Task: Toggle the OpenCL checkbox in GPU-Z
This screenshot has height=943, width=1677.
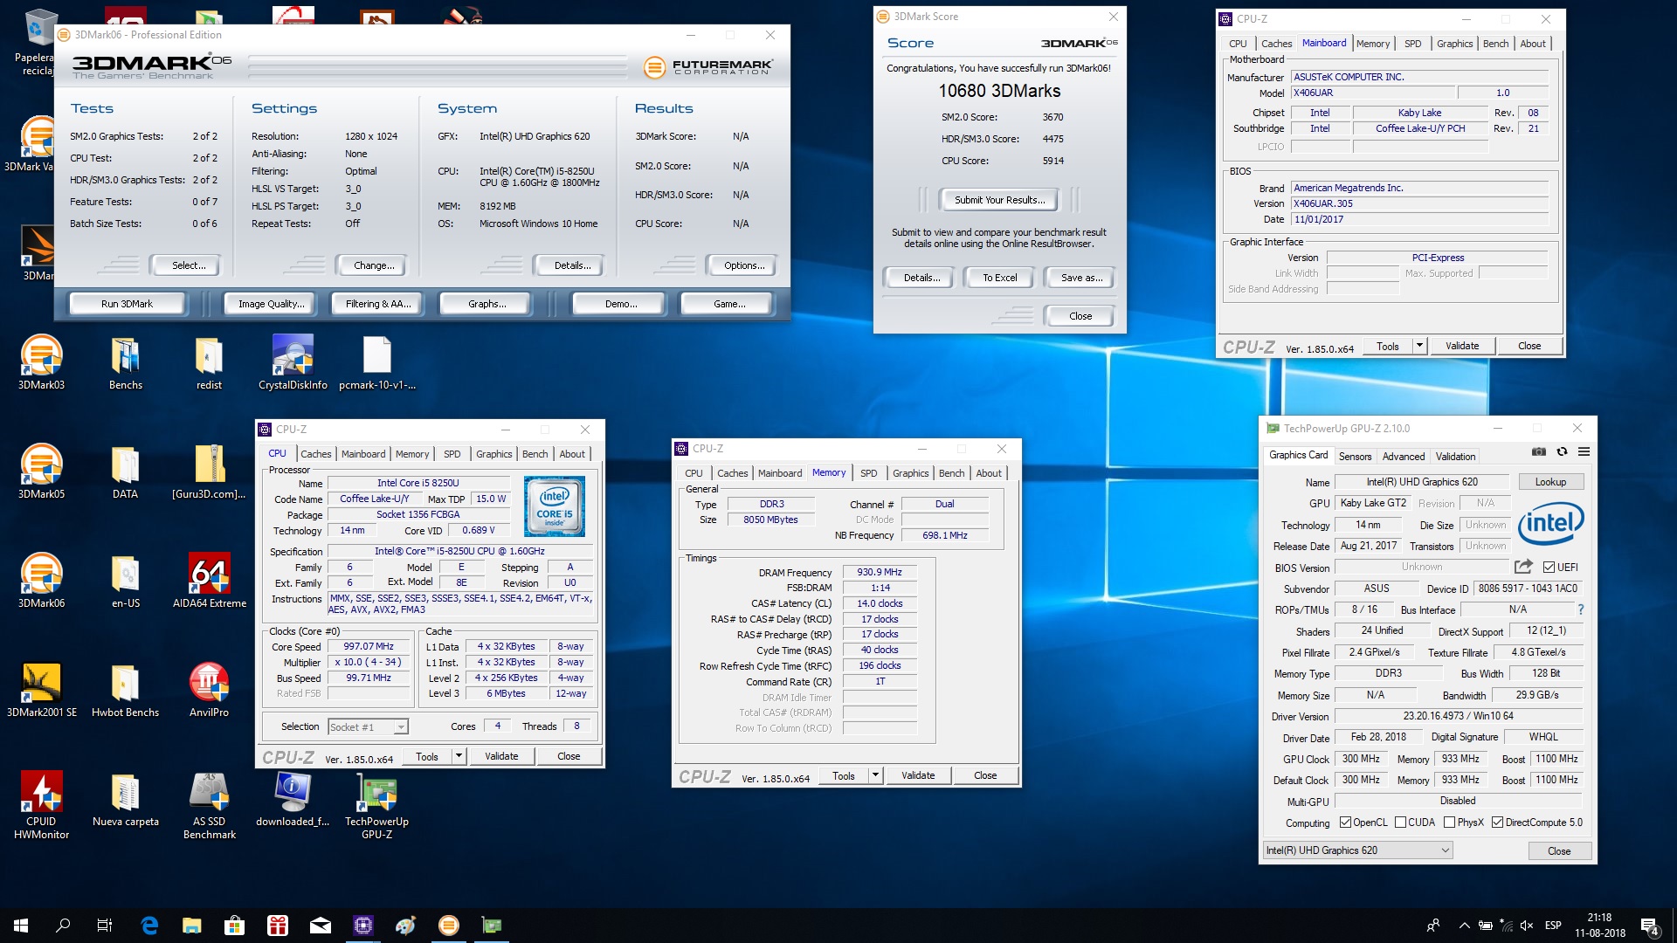Action: pos(1345,823)
